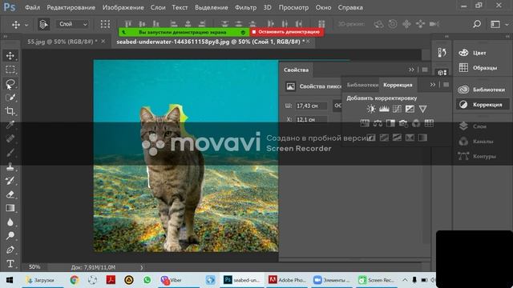This screenshot has width=513, height=288.
Task: Open the Выделение menu
Action: pyautogui.click(x=212, y=7)
